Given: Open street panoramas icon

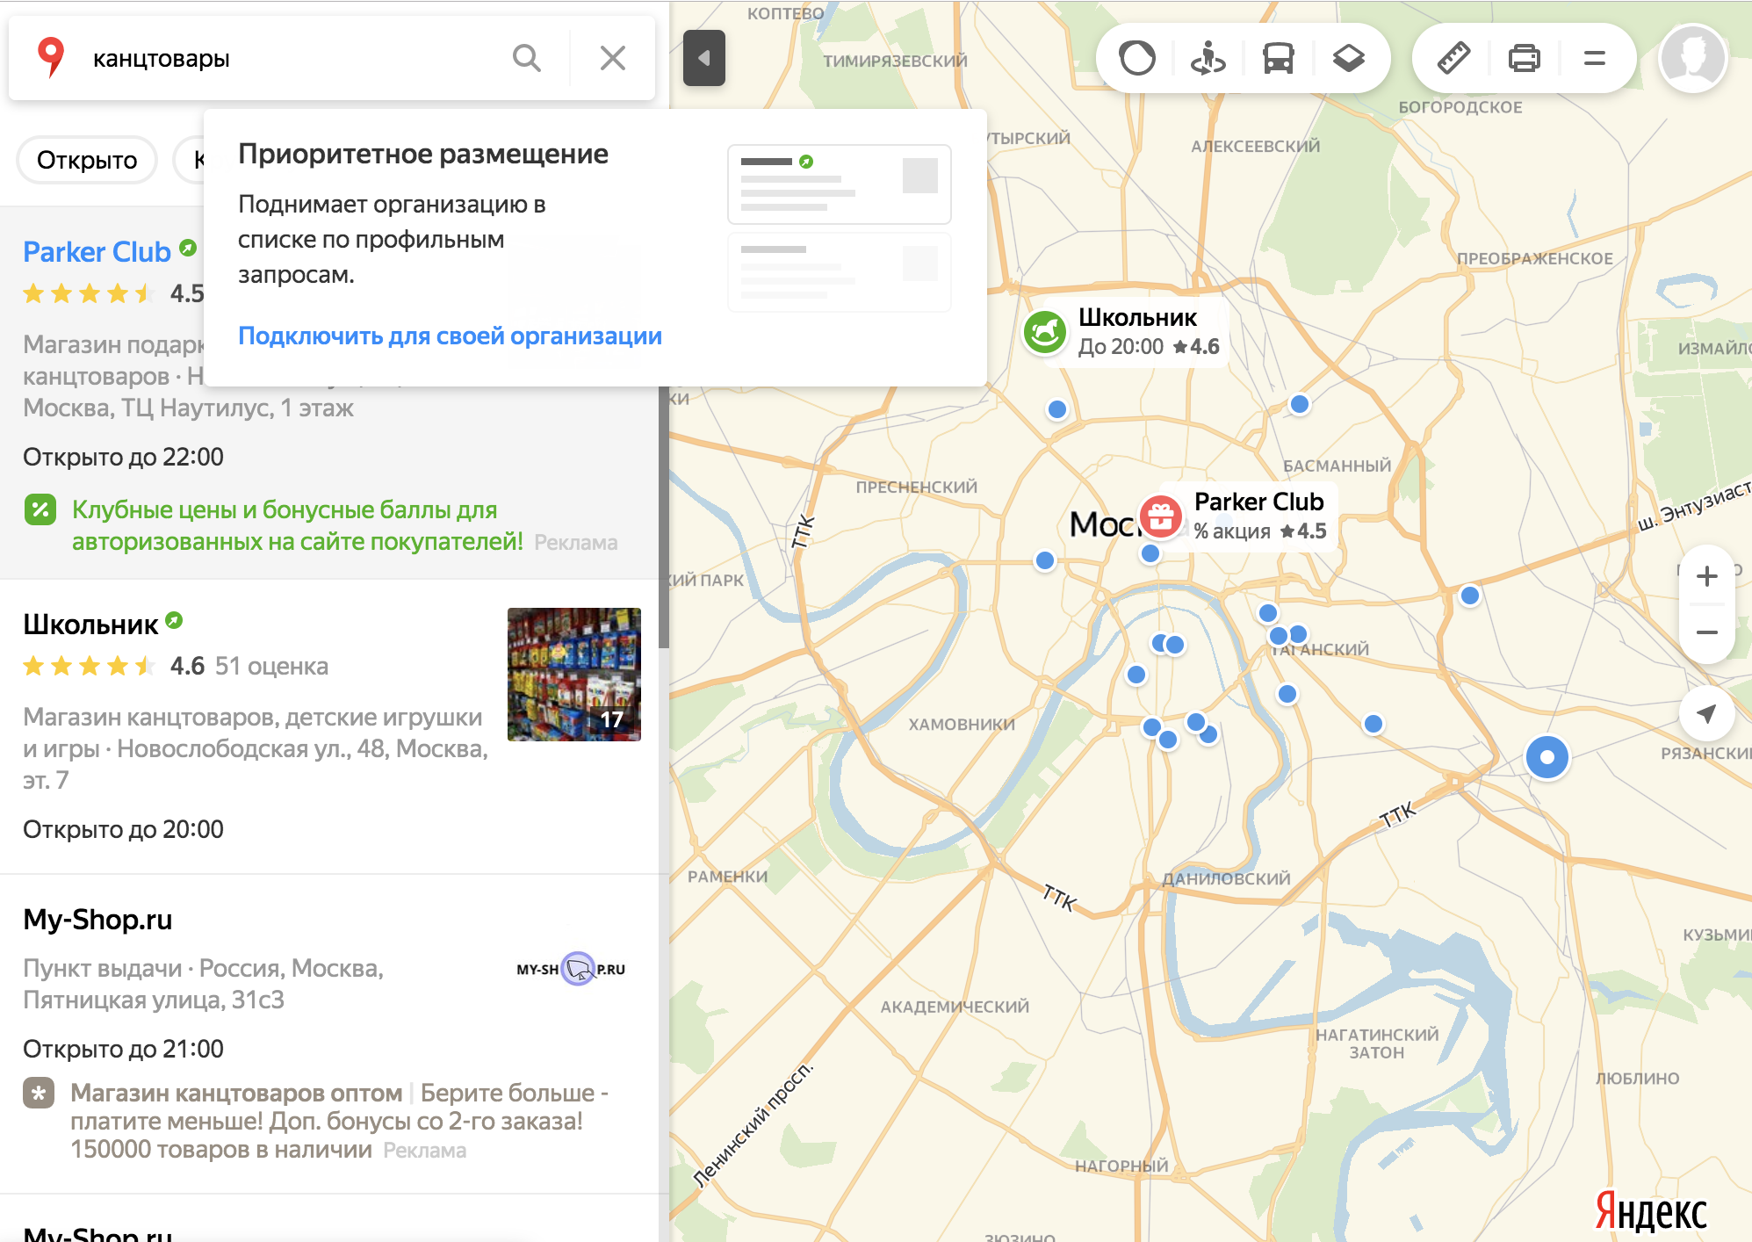Looking at the screenshot, I should (1208, 59).
